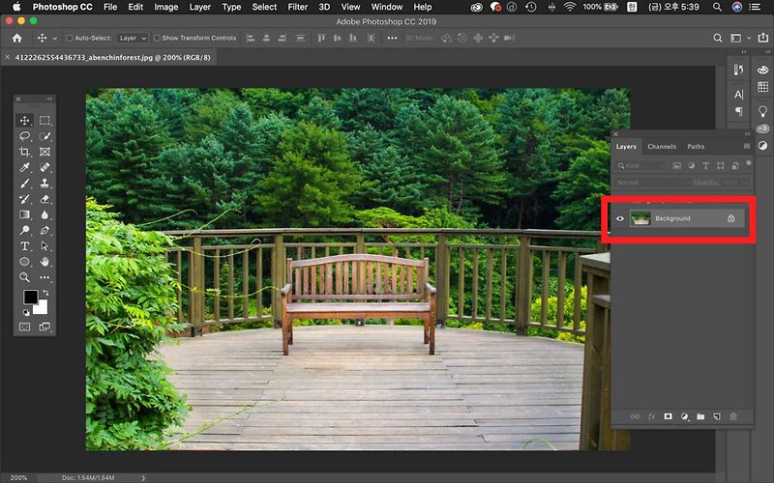Switch to the Paths tab
The width and height of the screenshot is (774, 483).
point(696,147)
